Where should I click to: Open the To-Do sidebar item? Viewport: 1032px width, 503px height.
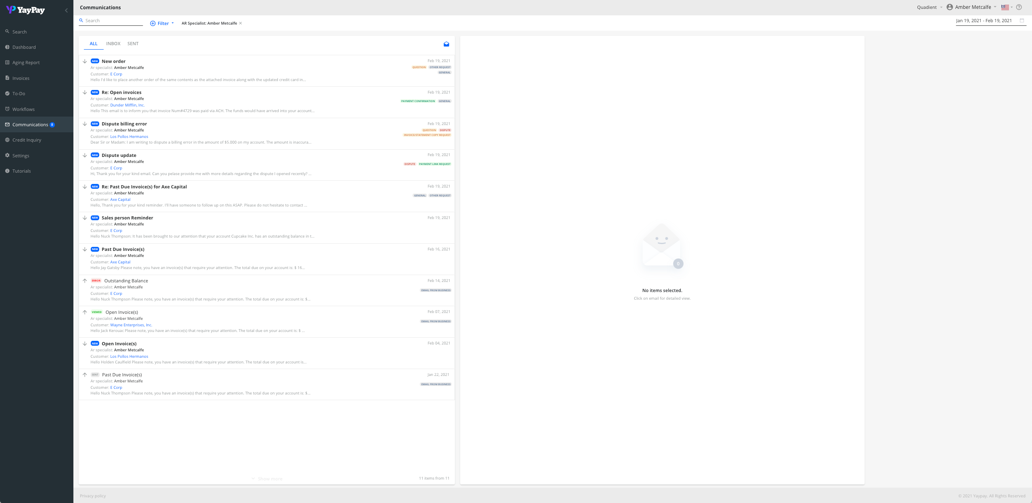19,94
